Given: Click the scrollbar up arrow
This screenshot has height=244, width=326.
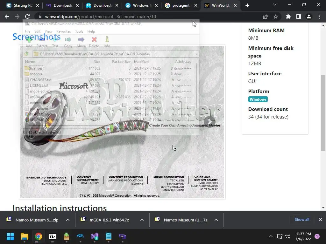Looking at the screenshot, I should [x=323, y=25].
